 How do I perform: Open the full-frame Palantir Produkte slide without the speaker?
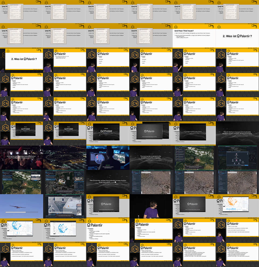tap(108, 230)
